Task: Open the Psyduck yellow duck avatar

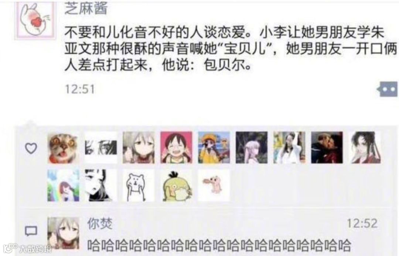Action: [x=176, y=186]
